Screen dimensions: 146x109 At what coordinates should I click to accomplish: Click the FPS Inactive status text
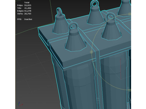(x=28, y=19)
